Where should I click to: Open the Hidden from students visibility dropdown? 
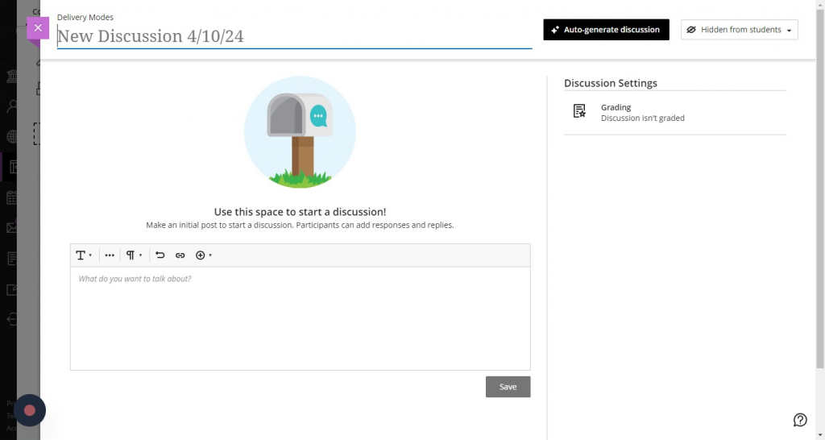click(739, 30)
